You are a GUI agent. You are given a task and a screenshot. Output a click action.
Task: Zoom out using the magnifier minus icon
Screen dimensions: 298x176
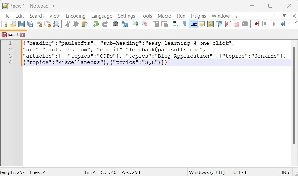pos(144,24)
